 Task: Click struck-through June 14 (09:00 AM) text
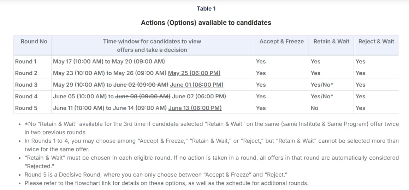(x=140, y=108)
